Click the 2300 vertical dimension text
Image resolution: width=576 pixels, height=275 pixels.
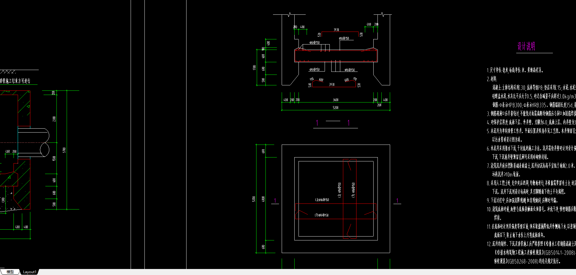[x=54, y=119]
